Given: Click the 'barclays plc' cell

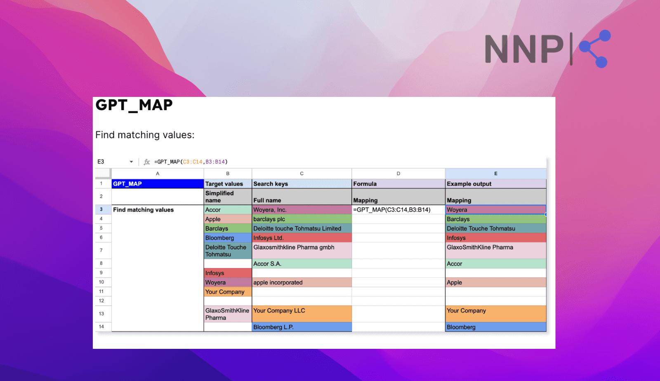Looking at the screenshot, I should 302,219.
